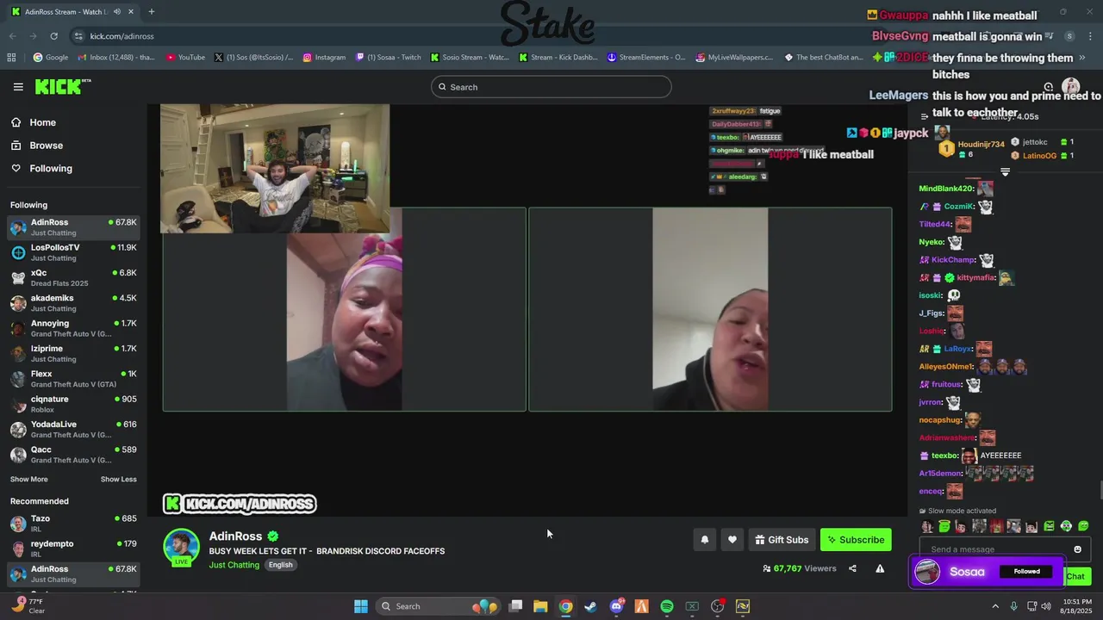Select Flexx channel in Following list

tap(73, 379)
